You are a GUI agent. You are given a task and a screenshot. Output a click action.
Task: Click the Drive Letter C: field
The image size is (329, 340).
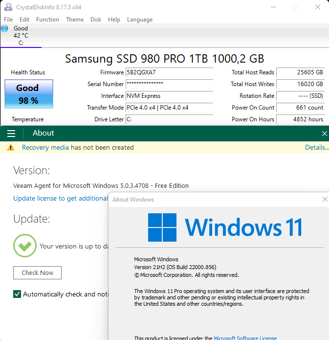click(169, 119)
